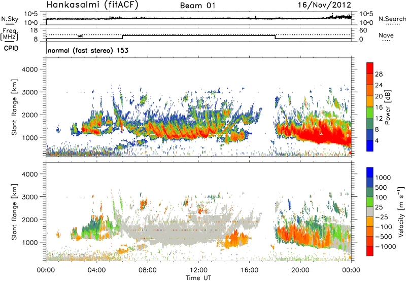
Task: Click the red top segment of the power colorbar
Action: pyautogui.click(x=370, y=68)
